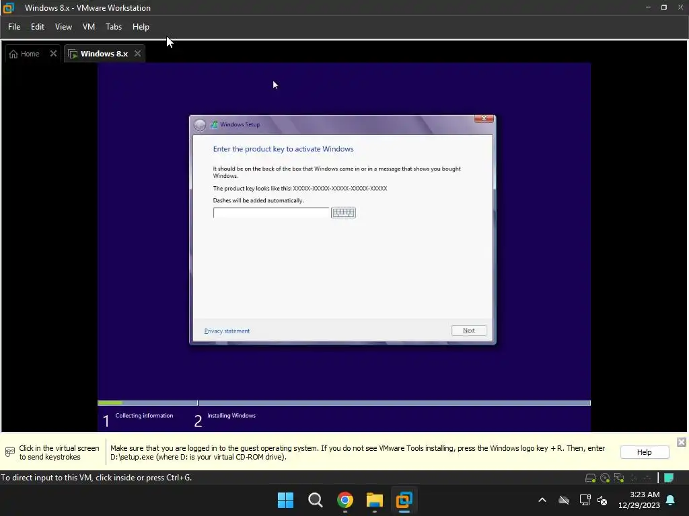Open the notifications bell
Viewport: 689px width, 516px height.
tap(671, 500)
